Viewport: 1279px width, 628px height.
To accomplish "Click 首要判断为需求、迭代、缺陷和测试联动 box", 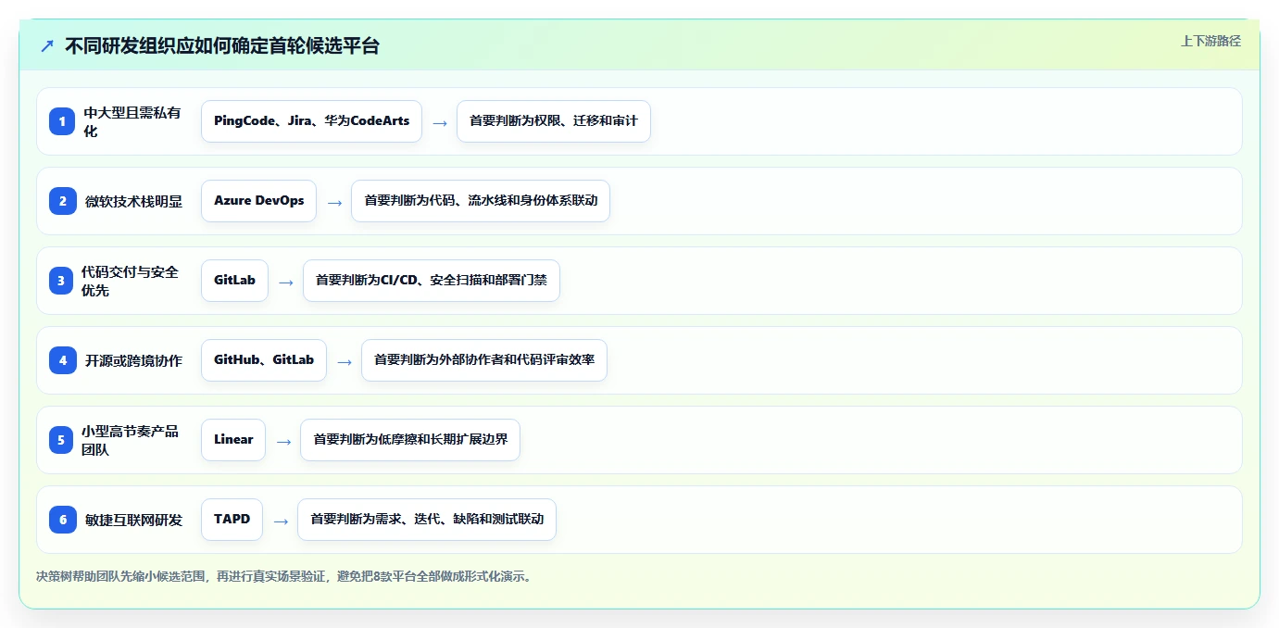I will [427, 520].
